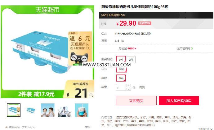Decrease quantity with the down arrow
This screenshot has height=130, width=214.
tap(129, 89)
